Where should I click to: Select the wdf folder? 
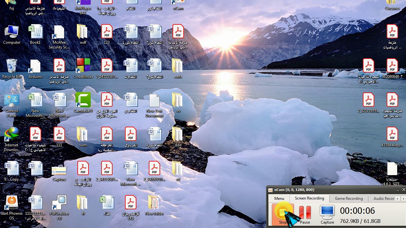83,35
